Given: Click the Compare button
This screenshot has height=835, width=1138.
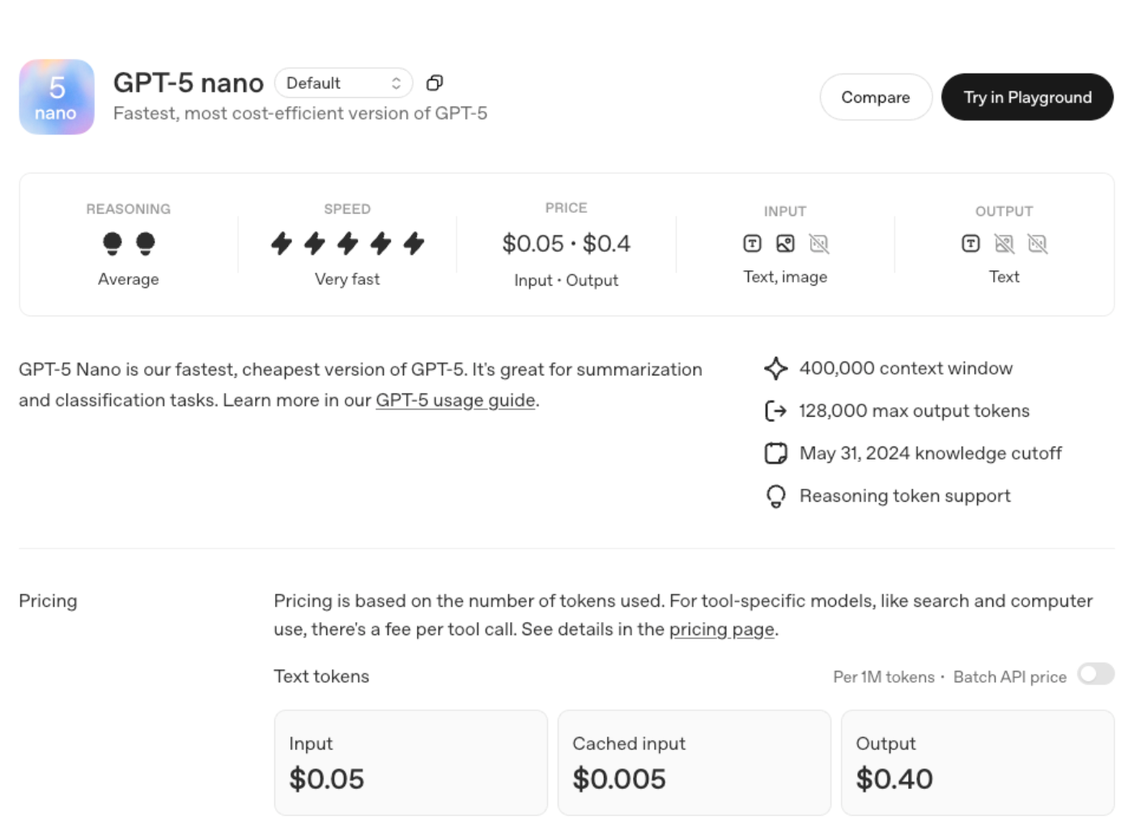Looking at the screenshot, I should click(875, 97).
